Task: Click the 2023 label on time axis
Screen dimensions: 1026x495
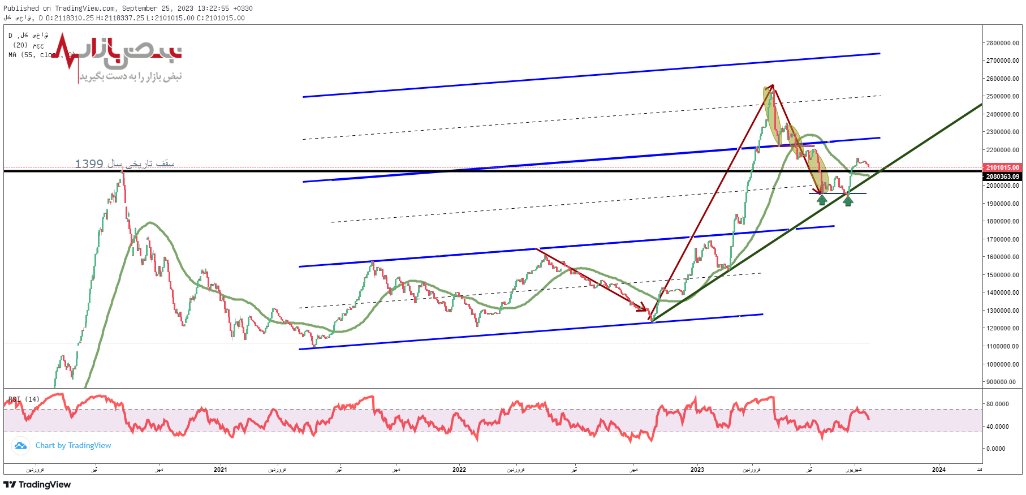Action: click(x=697, y=470)
